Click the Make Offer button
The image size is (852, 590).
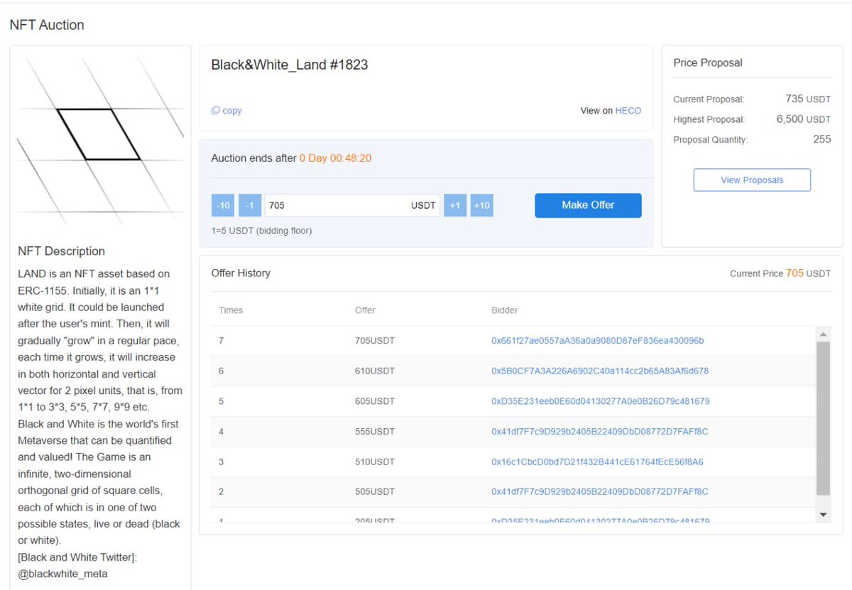[x=588, y=205]
